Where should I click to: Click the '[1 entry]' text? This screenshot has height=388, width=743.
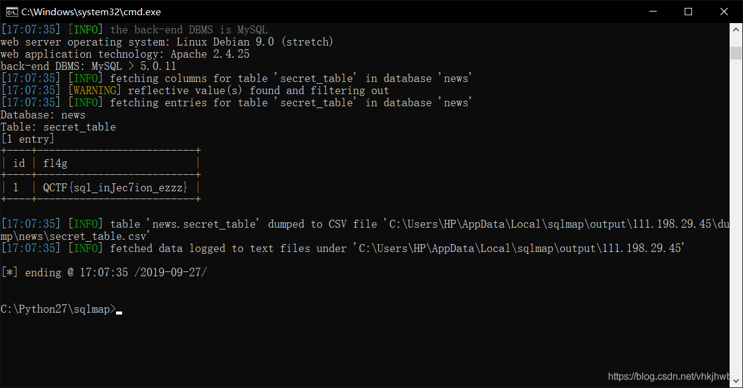(27, 139)
